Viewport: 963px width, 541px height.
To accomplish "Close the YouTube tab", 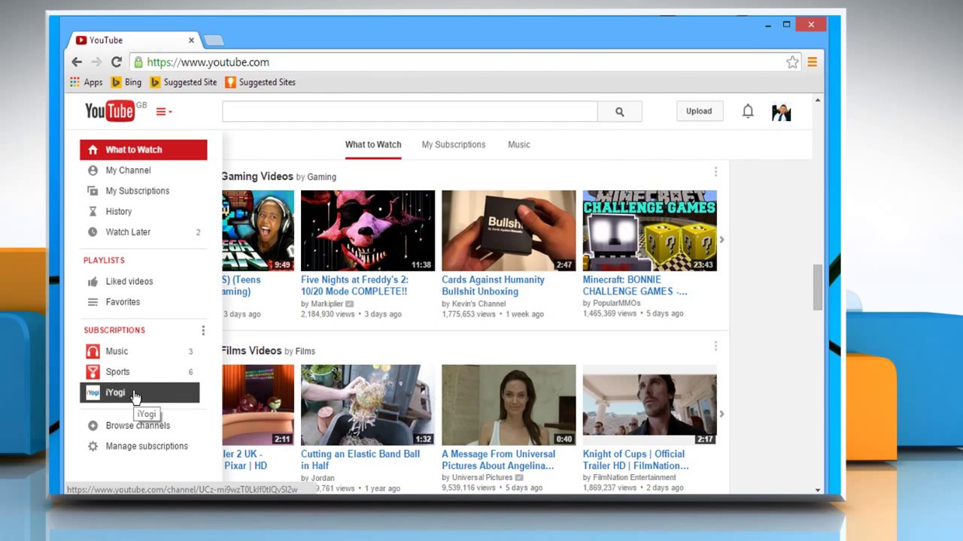I will click(191, 40).
